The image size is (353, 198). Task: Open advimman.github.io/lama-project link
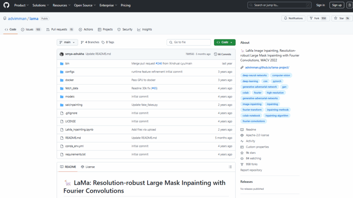[267, 67]
